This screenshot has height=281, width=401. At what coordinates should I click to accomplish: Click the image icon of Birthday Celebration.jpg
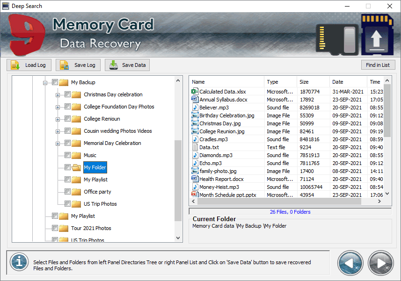click(x=195, y=115)
